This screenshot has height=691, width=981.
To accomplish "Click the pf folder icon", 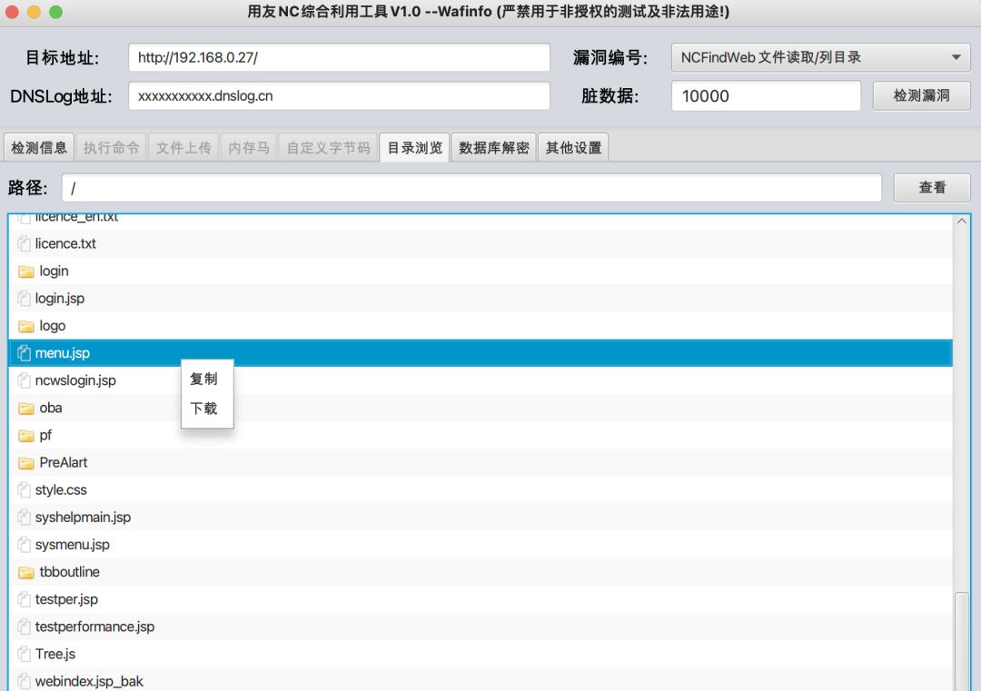I will 25,435.
